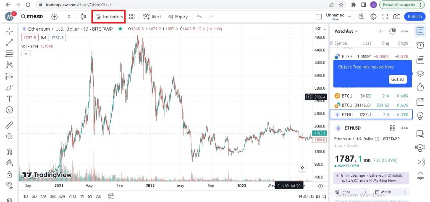Enter fullscreen mode

[x=385, y=16]
